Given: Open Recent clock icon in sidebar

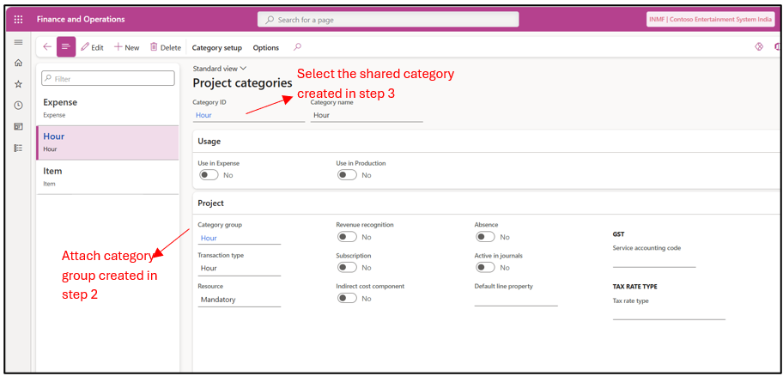Looking at the screenshot, I should point(19,106).
